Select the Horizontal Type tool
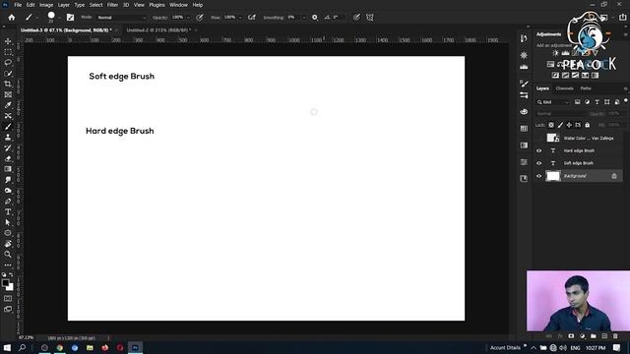Image resolution: width=630 pixels, height=354 pixels. tap(8, 212)
